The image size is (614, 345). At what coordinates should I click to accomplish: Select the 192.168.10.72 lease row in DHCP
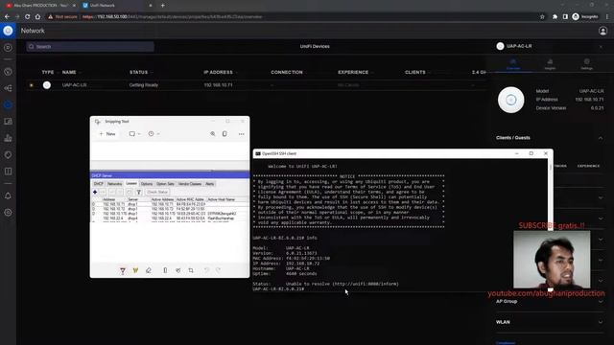pos(170,209)
